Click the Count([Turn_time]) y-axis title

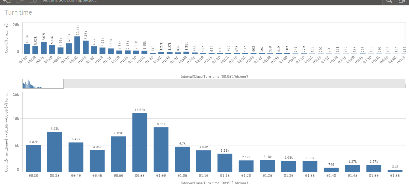(x=6, y=38)
